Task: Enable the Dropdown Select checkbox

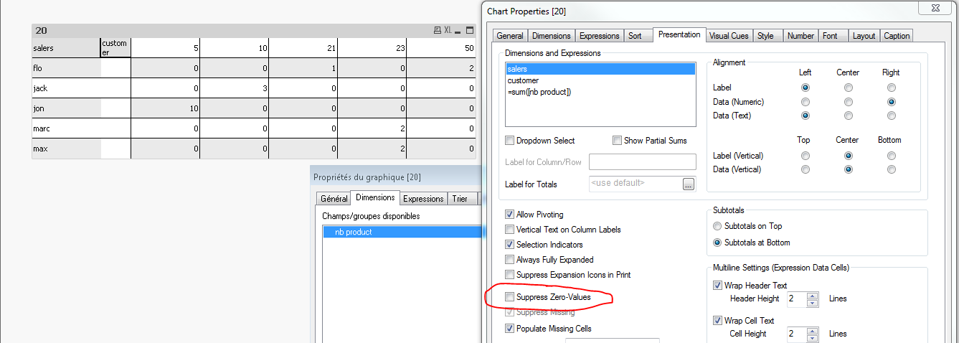Action: pos(510,141)
